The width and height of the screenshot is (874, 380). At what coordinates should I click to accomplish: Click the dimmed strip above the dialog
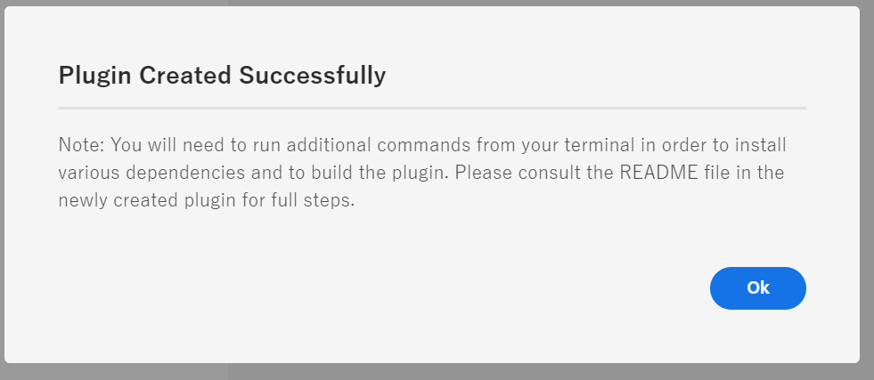click(x=437, y=3)
